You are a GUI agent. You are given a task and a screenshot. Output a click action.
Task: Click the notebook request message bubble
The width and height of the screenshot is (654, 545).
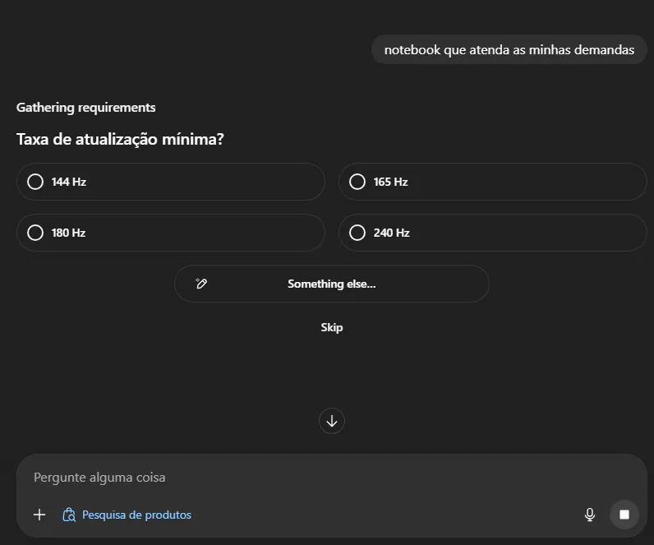coord(509,49)
